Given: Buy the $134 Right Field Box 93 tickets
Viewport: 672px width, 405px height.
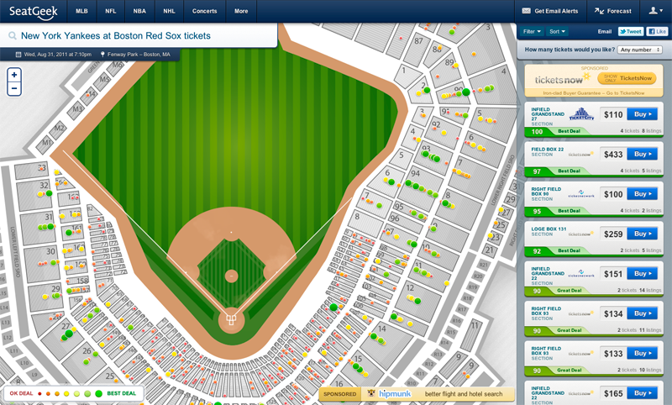Looking at the screenshot, I should pyautogui.click(x=642, y=313).
